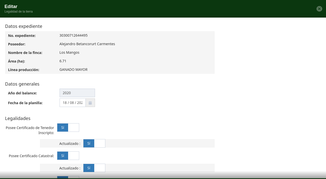
Task: Toggle the Posee Certificado de Tenedor Inscripto switch
Action: pyautogui.click(x=68, y=128)
